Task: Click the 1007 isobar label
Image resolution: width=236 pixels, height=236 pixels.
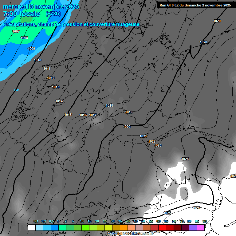Action: (16, 31)
